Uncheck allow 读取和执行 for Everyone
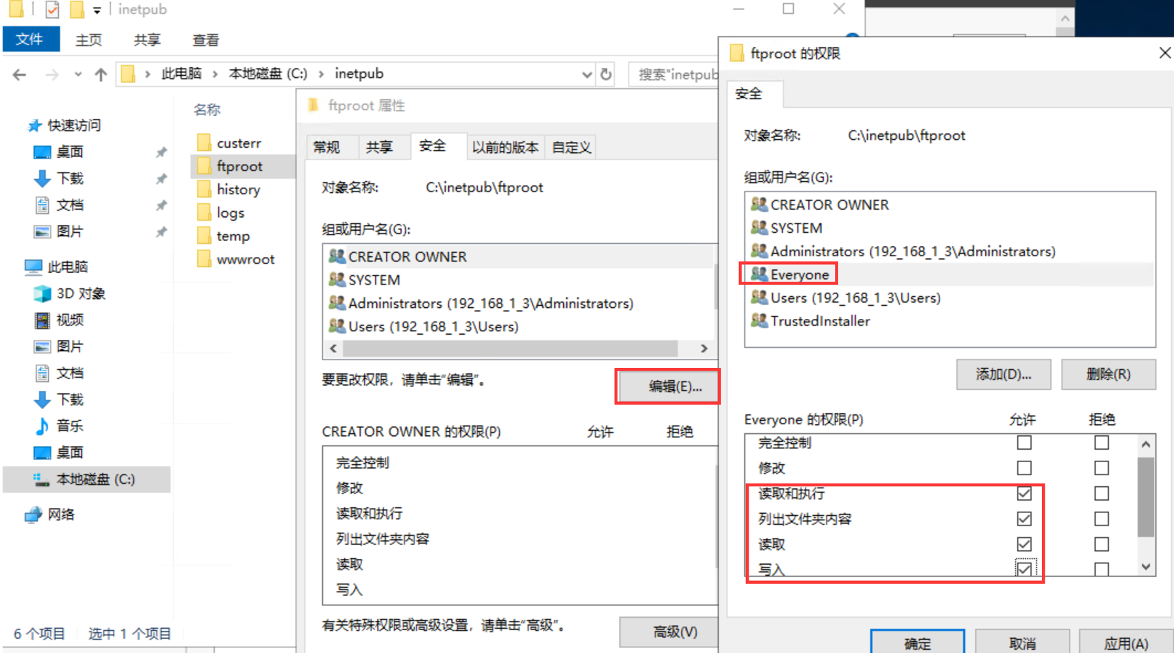The height and width of the screenshot is (653, 1174). (1024, 494)
